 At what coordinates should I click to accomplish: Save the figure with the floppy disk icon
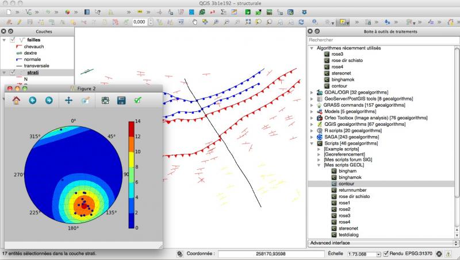[x=121, y=100]
